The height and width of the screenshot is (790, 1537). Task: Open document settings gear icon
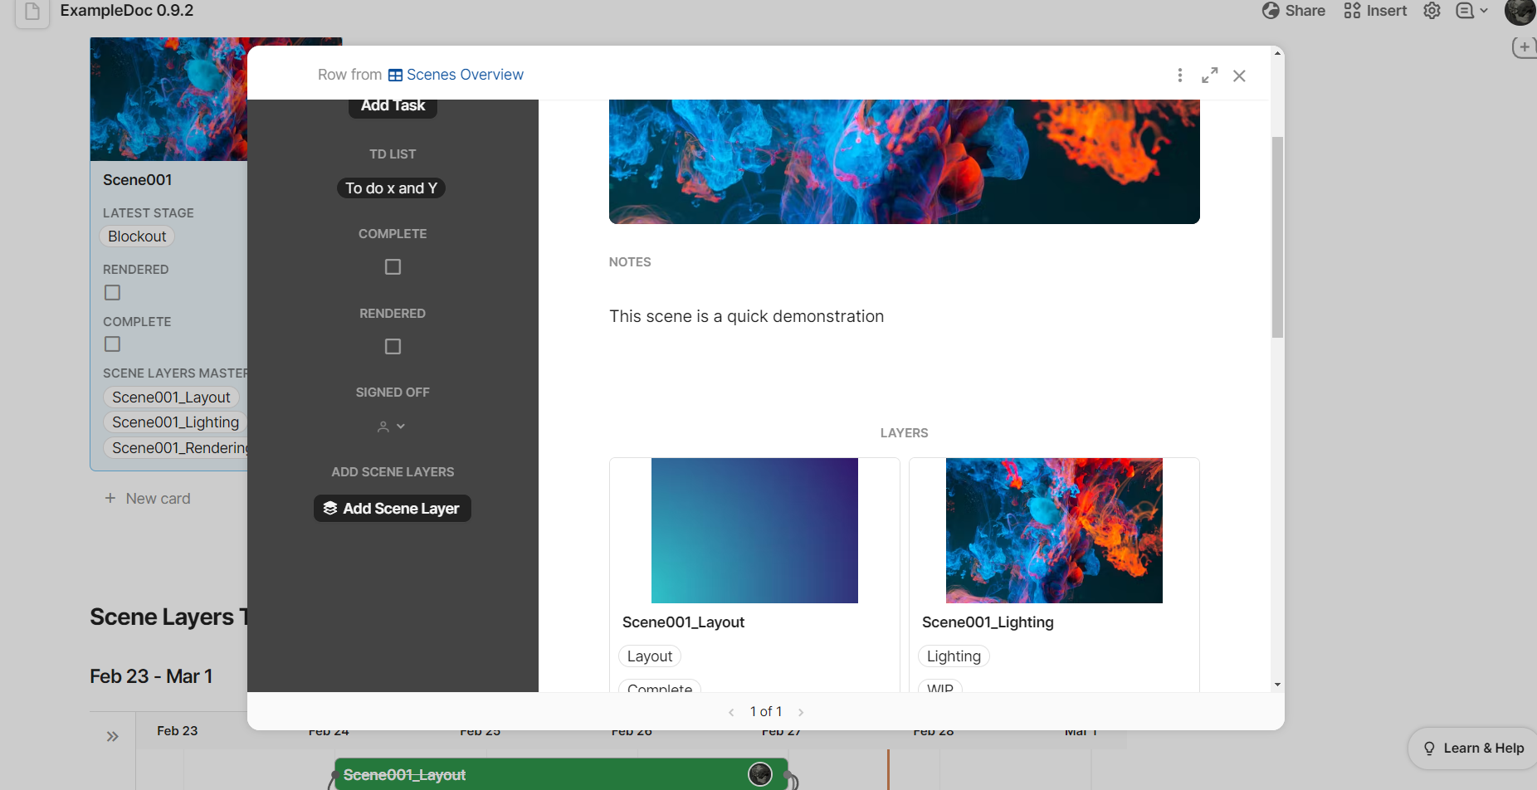1432,11
